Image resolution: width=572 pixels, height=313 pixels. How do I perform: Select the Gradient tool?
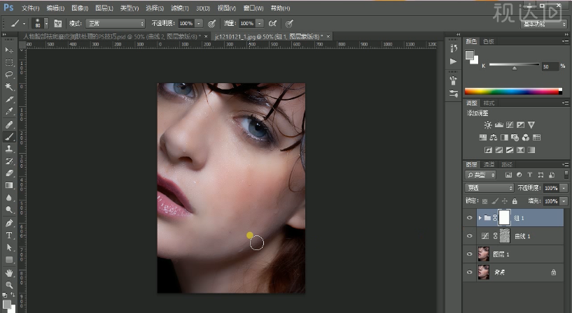9,186
